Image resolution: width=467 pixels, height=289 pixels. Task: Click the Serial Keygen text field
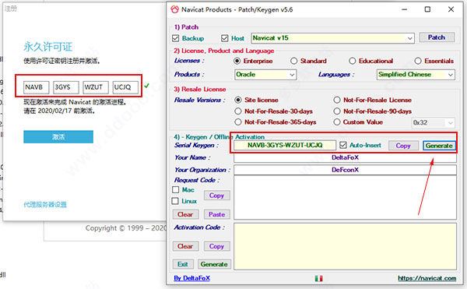click(285, 145)
